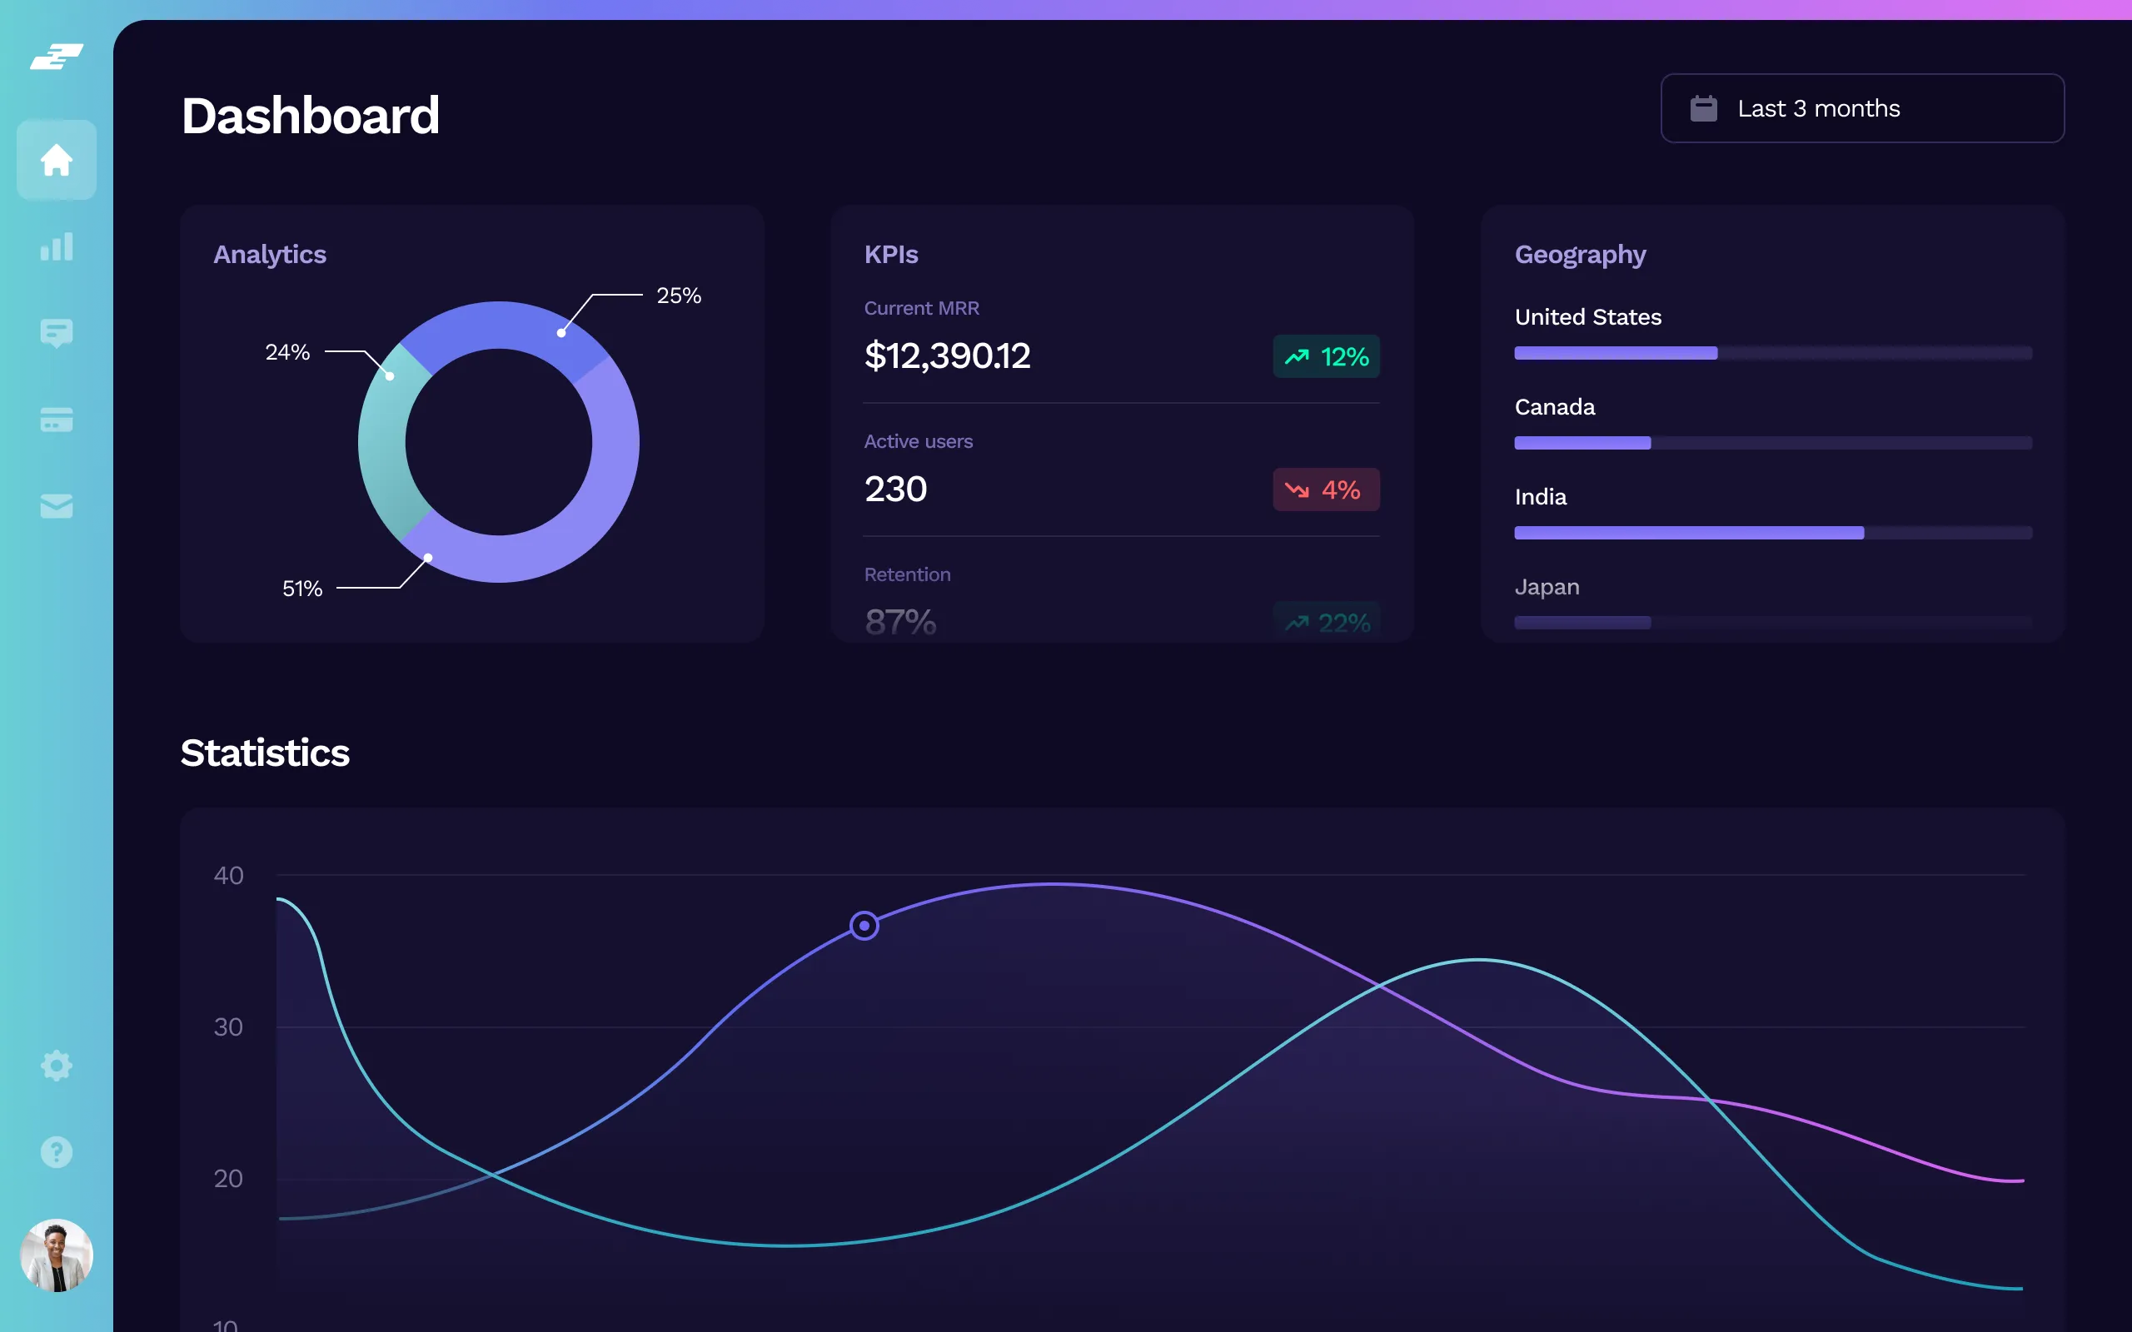Open the settings gear icon
Image resolution: width=2132 pixels, height=1332 pixels.
[57, 1065]
